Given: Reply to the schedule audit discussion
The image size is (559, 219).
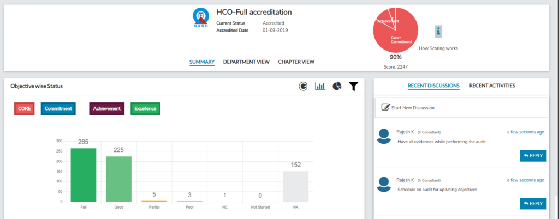Looking at the screenshot, I should pos(533,204).
